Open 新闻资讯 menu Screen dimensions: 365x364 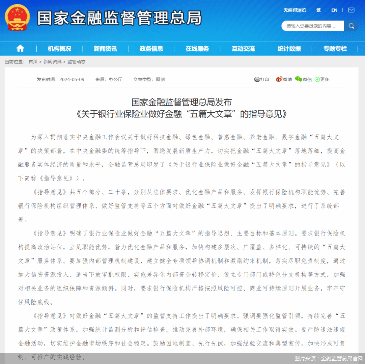[x=105, y=49]
